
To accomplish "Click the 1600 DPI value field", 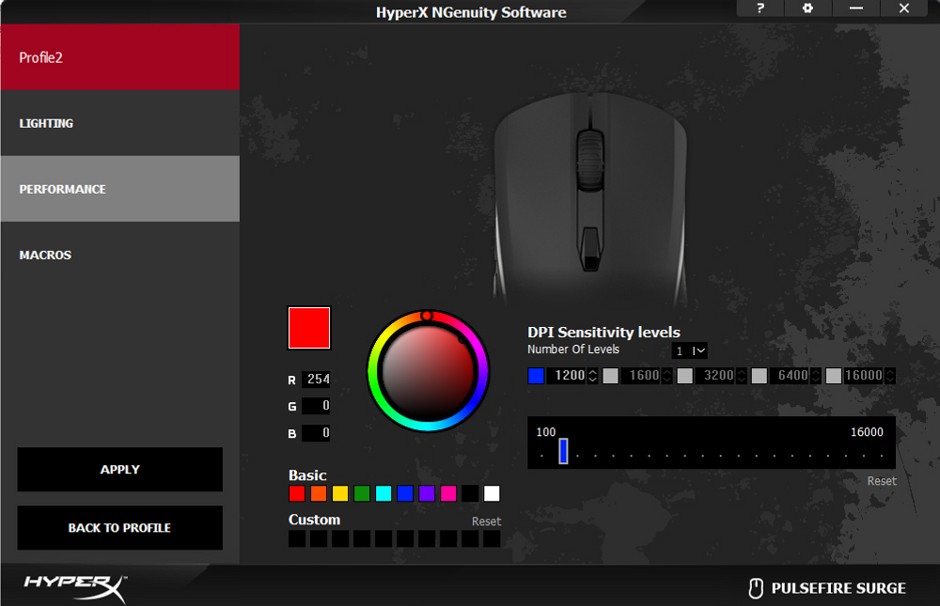I will [641, 376].
